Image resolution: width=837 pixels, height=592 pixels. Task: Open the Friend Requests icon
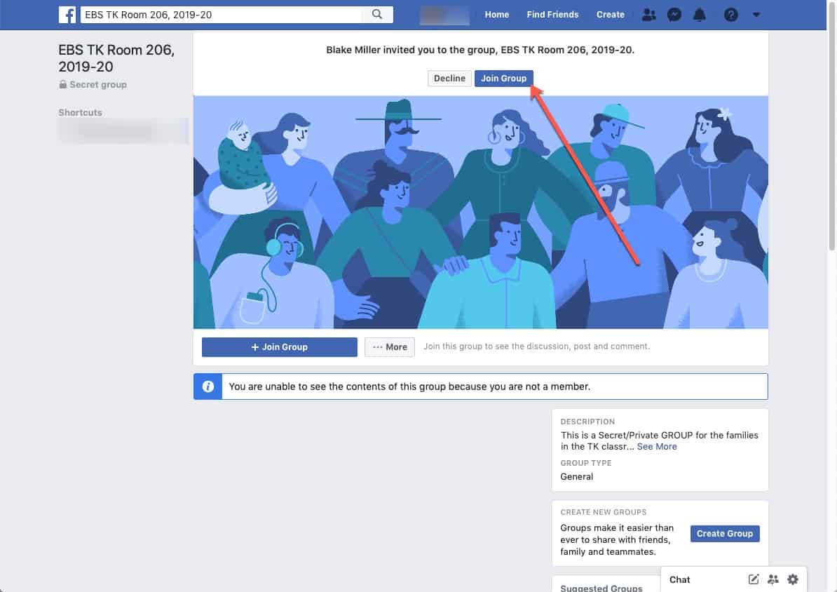point(648,14)
